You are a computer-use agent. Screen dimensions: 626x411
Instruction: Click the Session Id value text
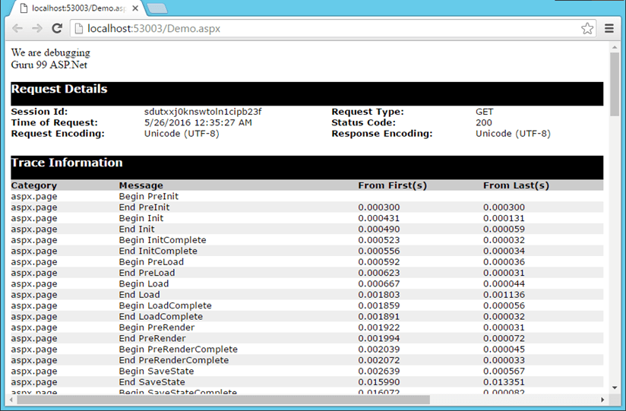click(x=203, y=112)
